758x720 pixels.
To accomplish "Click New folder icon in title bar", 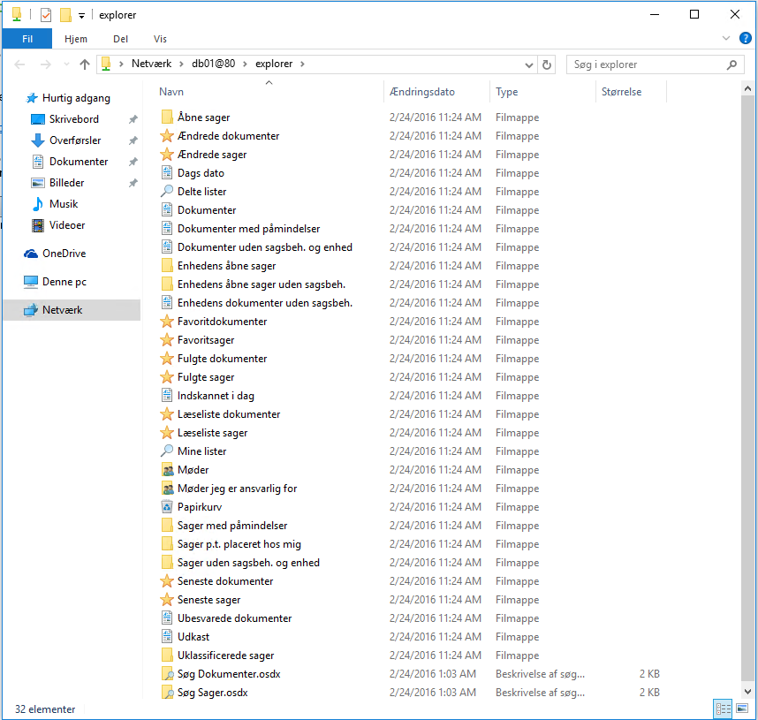I will [x=65, y=15].
